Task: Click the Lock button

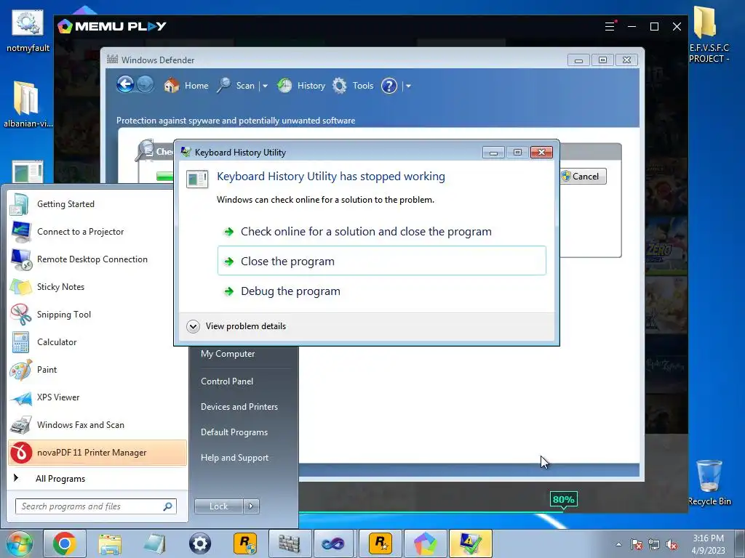Action: tap(218, 506)
